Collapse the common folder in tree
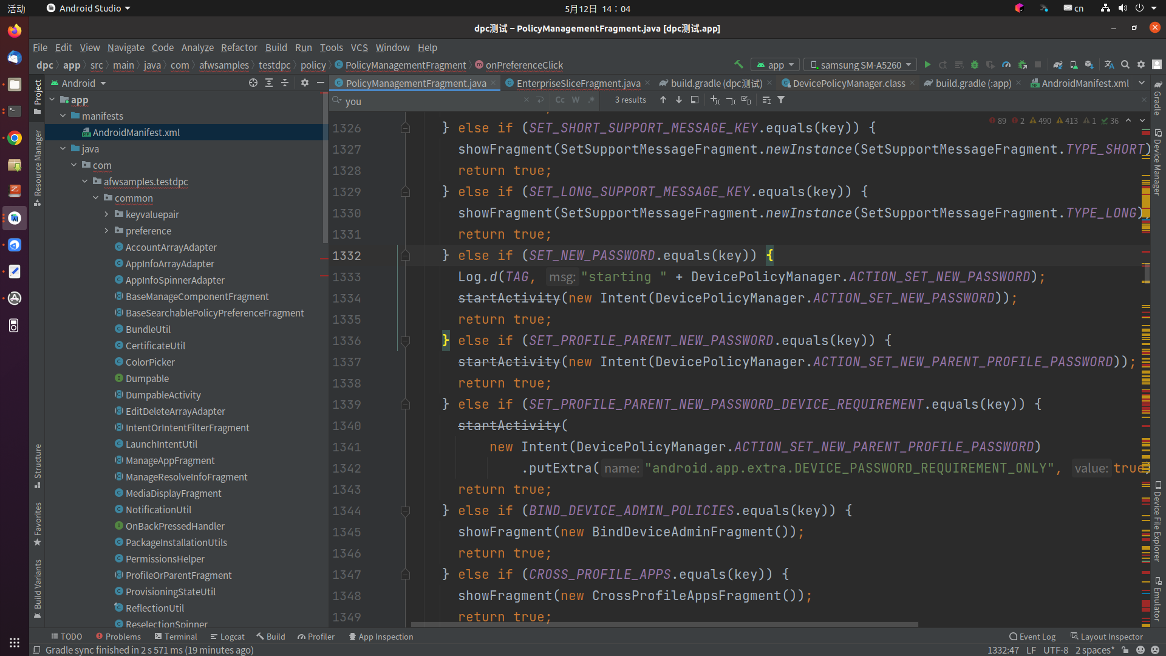 95,198
